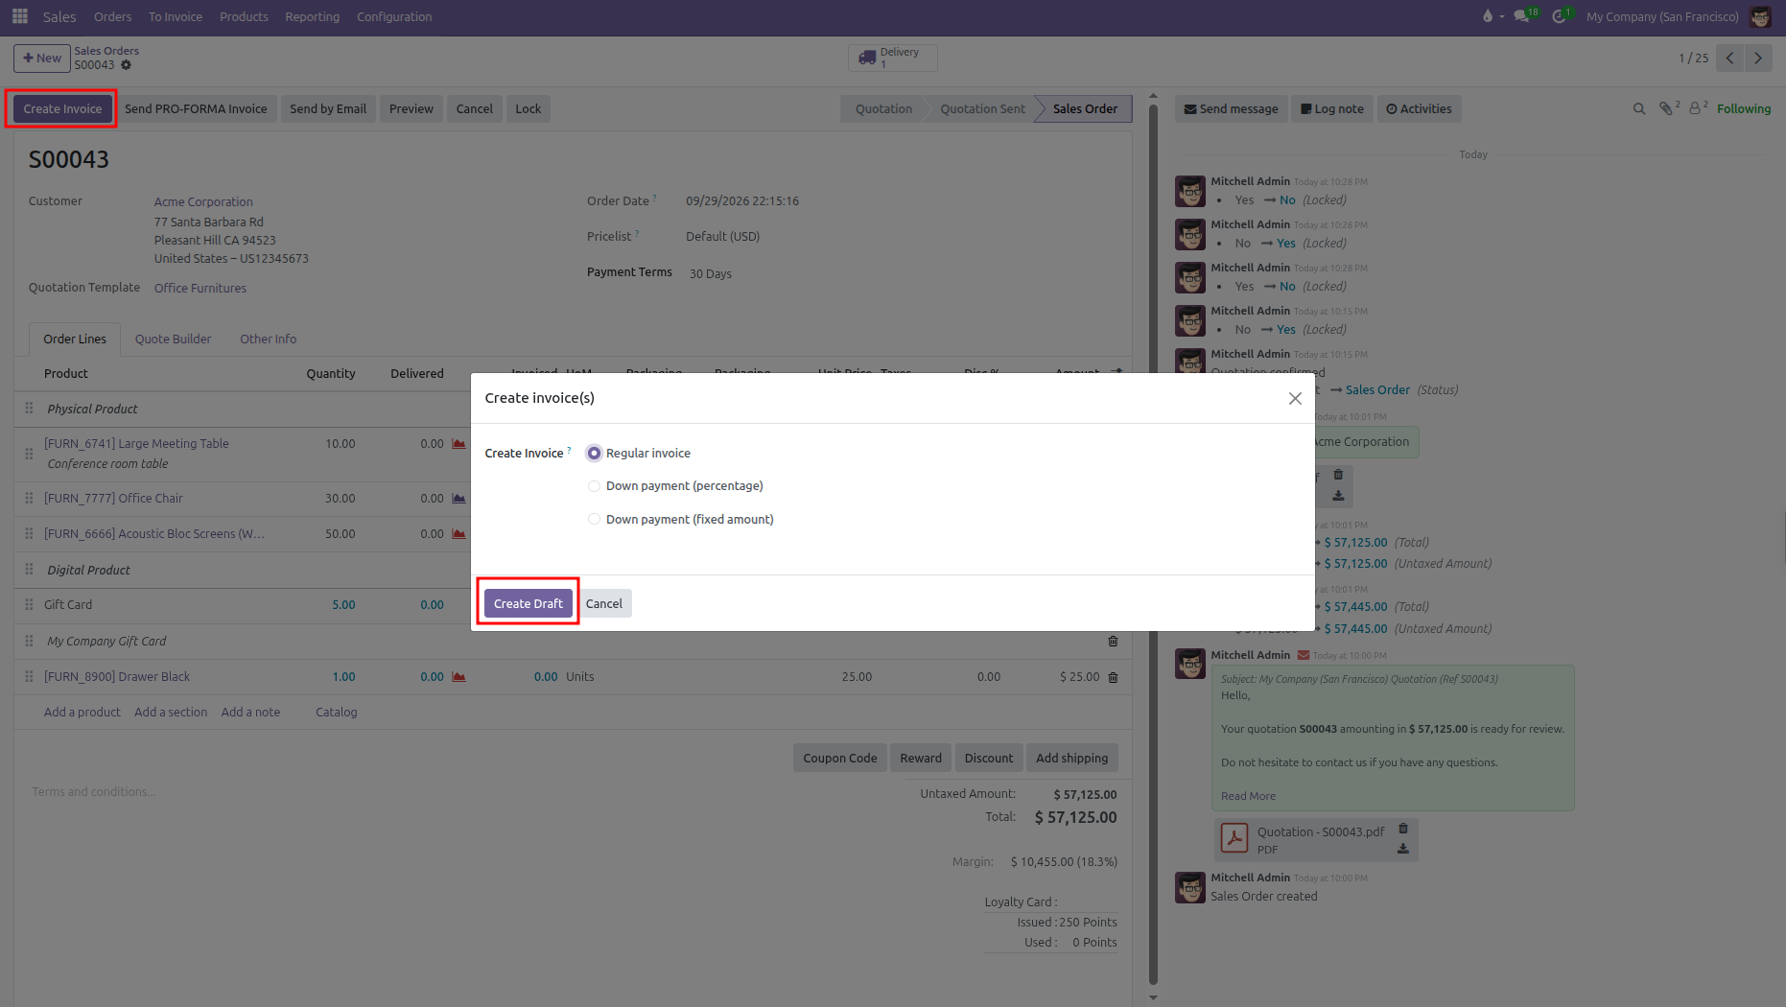This screenshot has height=1007, width=1786.
Task: Open the user avatar menu
Action: point(1761,16)
